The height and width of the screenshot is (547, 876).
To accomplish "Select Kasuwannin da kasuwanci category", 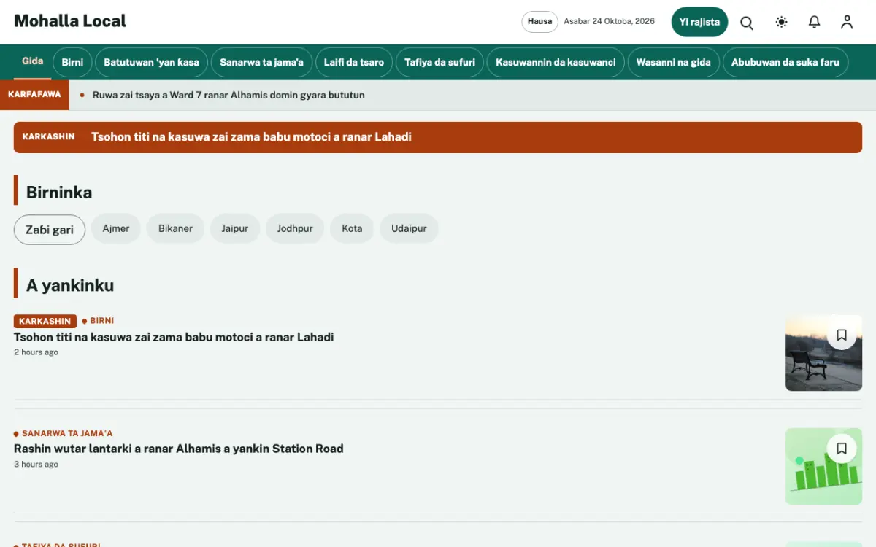I will pos(556,63).
